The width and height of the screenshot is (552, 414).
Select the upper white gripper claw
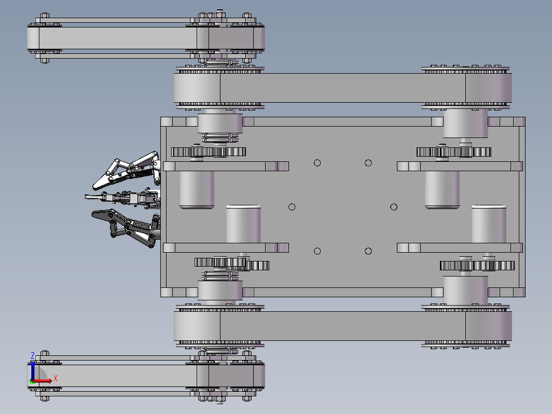pyautogui.click(x=126, y=171)
